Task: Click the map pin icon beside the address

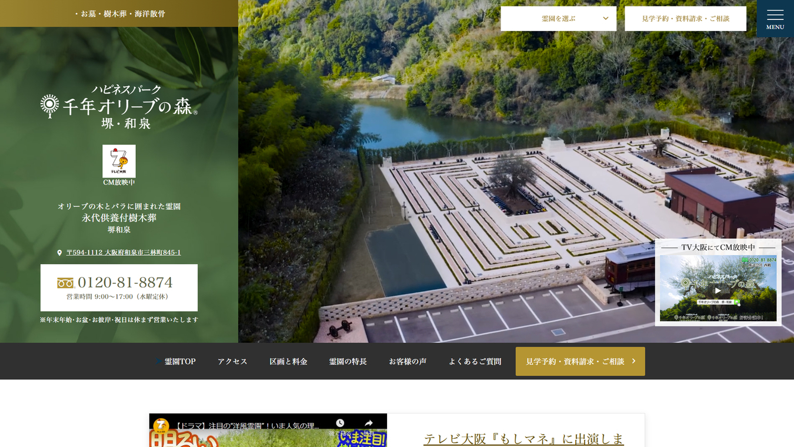Action: coord(59,253)
